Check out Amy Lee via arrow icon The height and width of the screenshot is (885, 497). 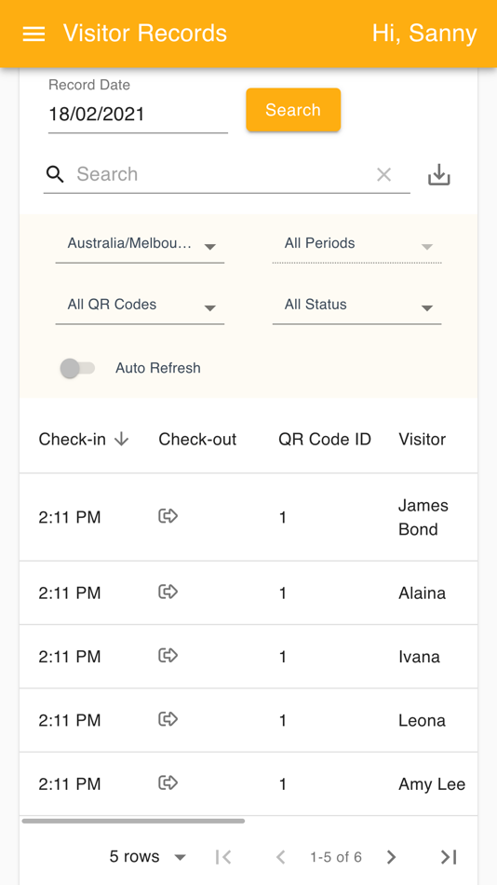click(168, 783)
